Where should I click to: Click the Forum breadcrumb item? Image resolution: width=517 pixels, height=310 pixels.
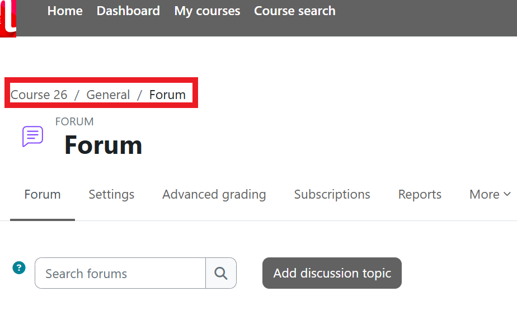click(167, 95)
